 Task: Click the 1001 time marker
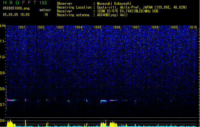point(22,27)
